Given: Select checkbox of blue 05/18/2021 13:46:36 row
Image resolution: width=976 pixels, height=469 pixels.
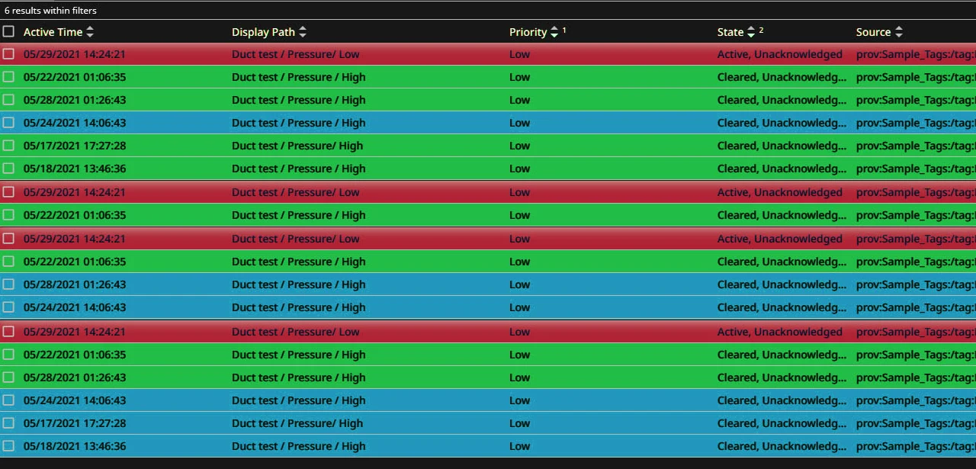Looking at the screenshot, I should [x=8, y=446].
